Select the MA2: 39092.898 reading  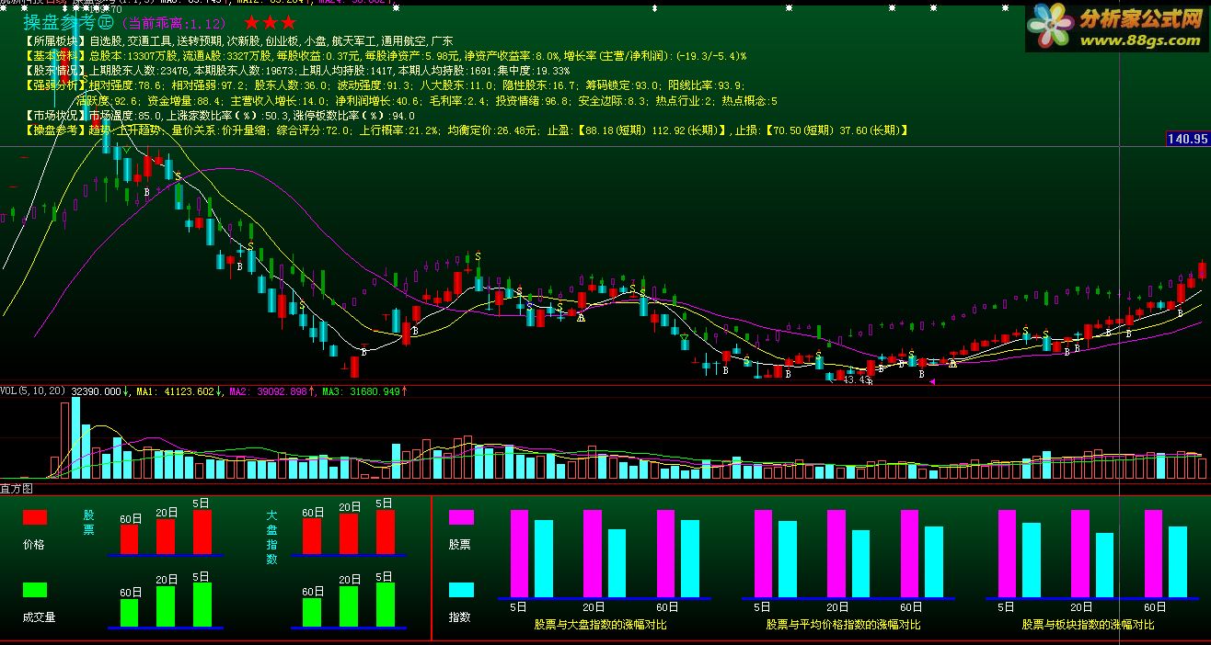point(268,391)
